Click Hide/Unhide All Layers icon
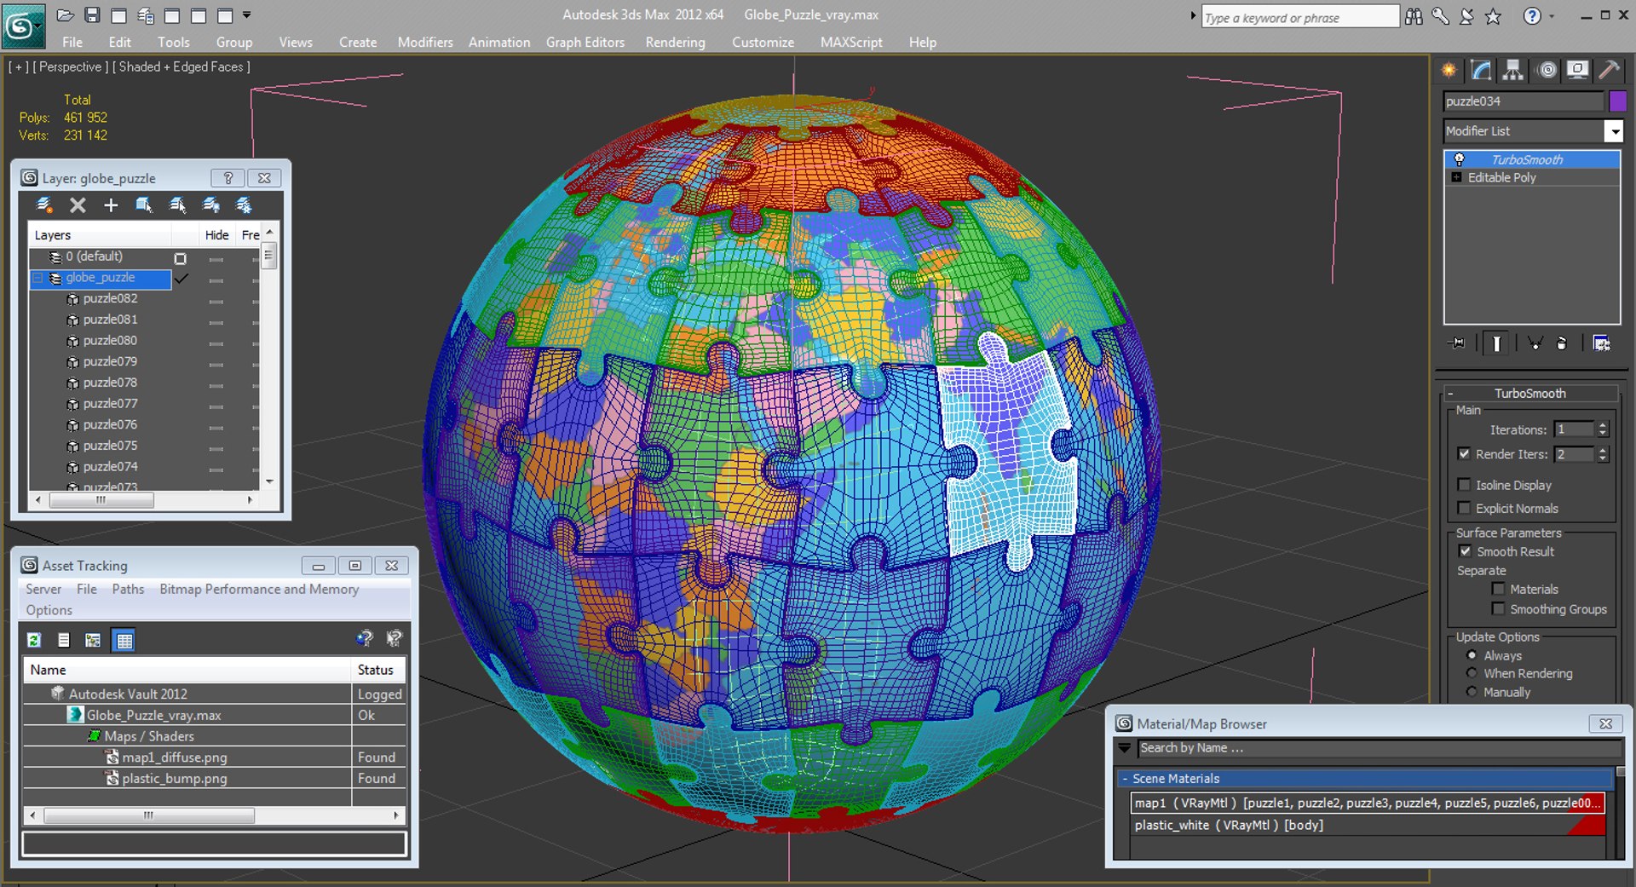The height and width of the screenshot is (887, 1636). (210, 205)
